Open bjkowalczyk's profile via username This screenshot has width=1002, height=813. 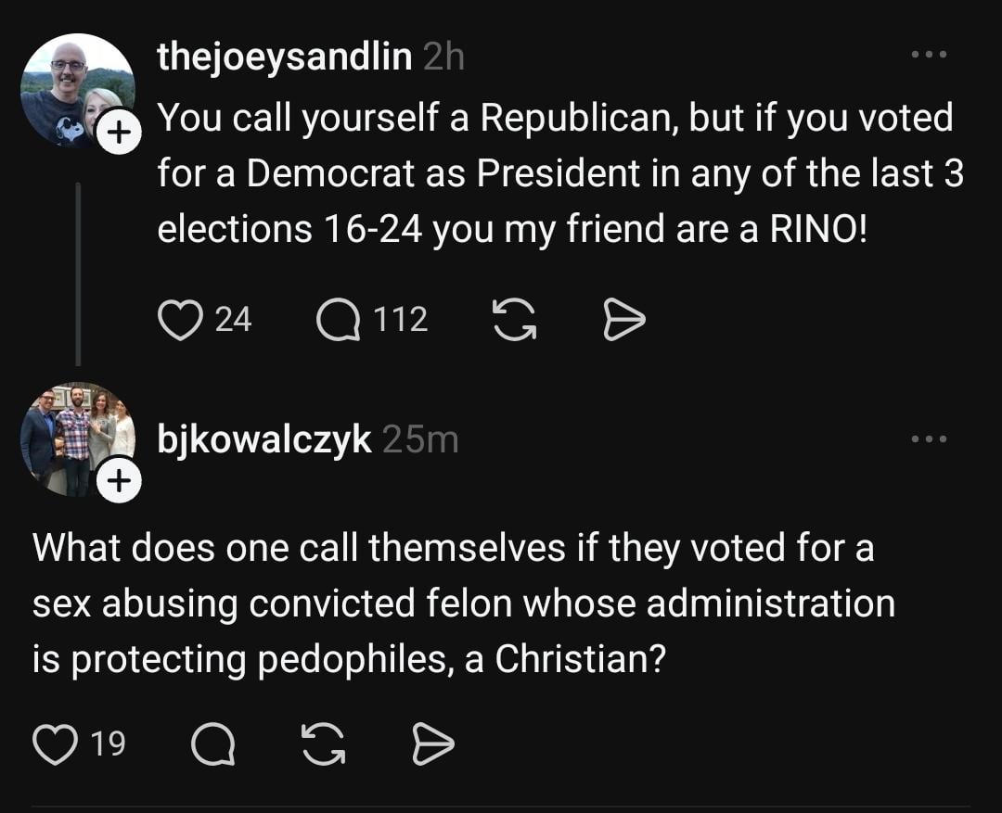coord(264,440)
